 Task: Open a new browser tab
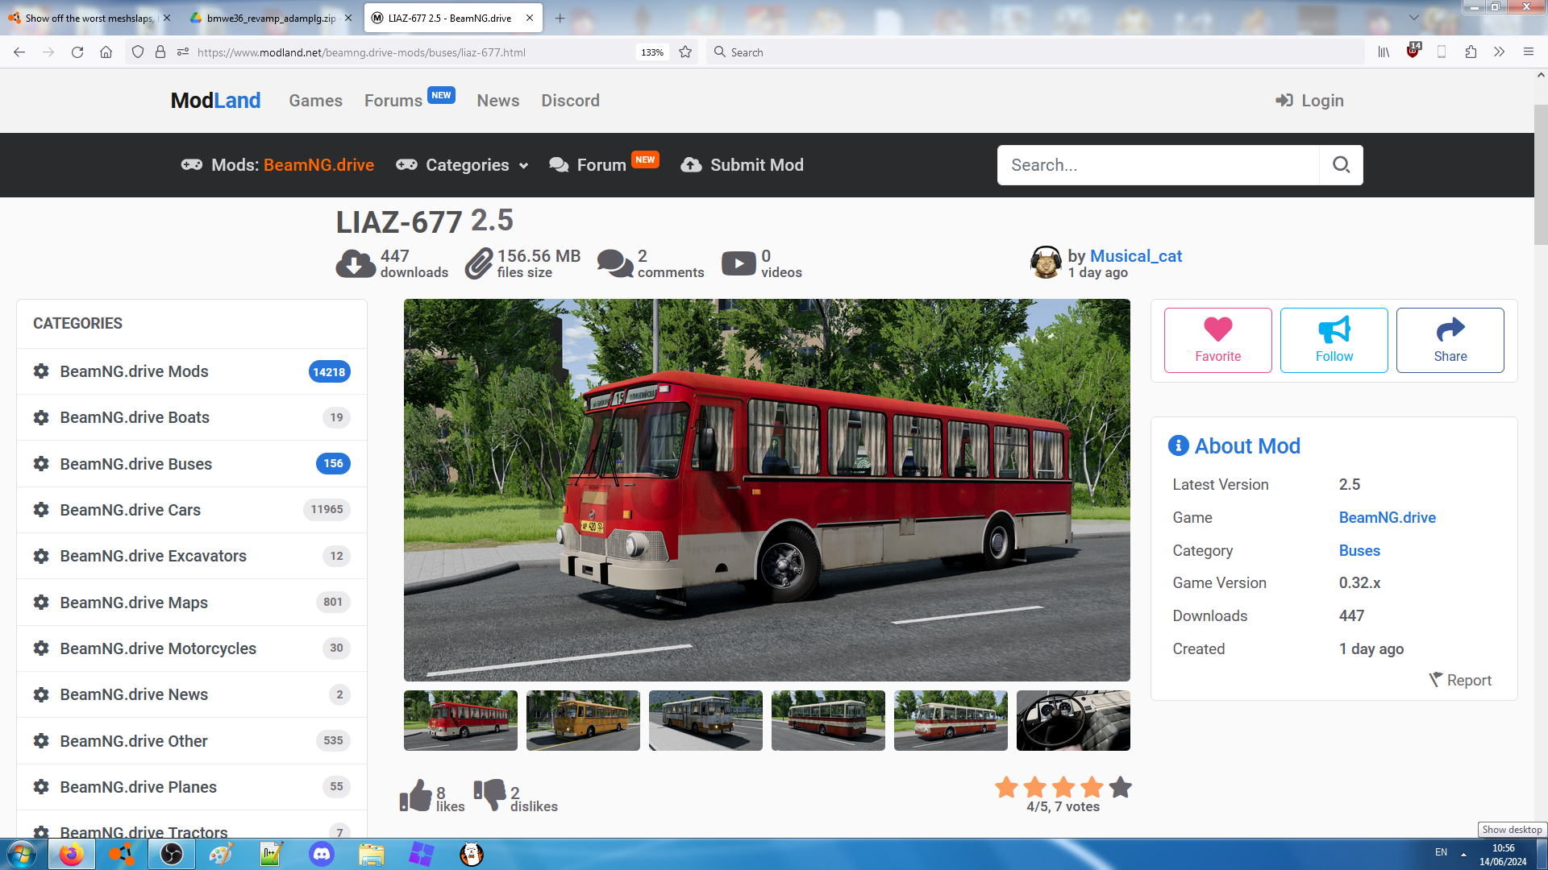point(560,18)
